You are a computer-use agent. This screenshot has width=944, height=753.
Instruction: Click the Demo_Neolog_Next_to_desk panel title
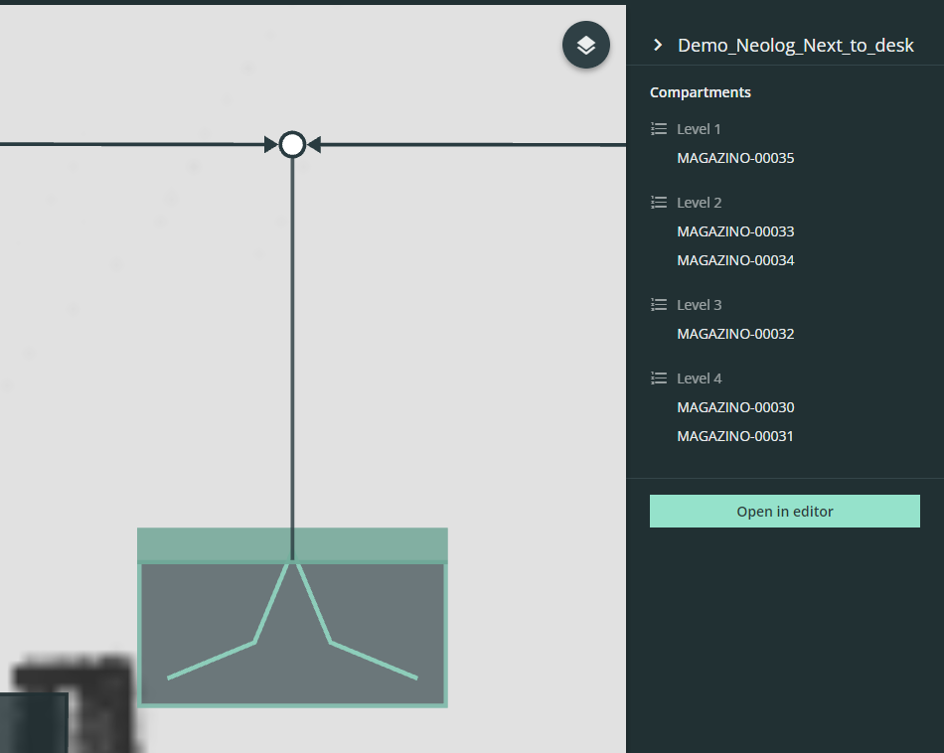(x=795, y=46)
